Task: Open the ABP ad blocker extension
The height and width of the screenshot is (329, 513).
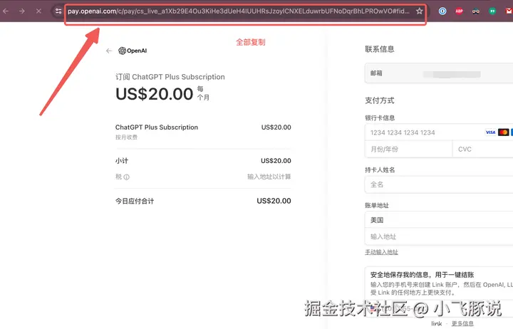Action: coord(459,11)
